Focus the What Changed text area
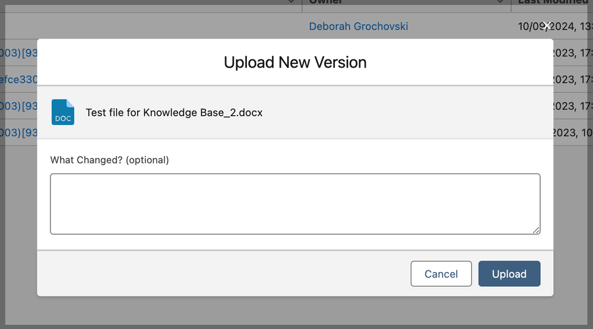The width and height of the screenshot is (593, 329). pyautogui.click(x=295, y=204)
